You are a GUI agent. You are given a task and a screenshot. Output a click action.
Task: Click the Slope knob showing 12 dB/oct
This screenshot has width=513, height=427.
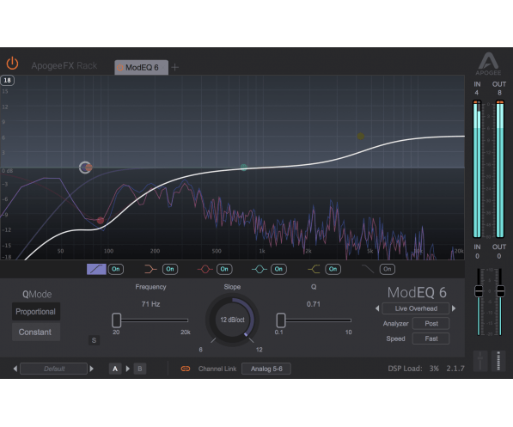(x=232, y=320)
